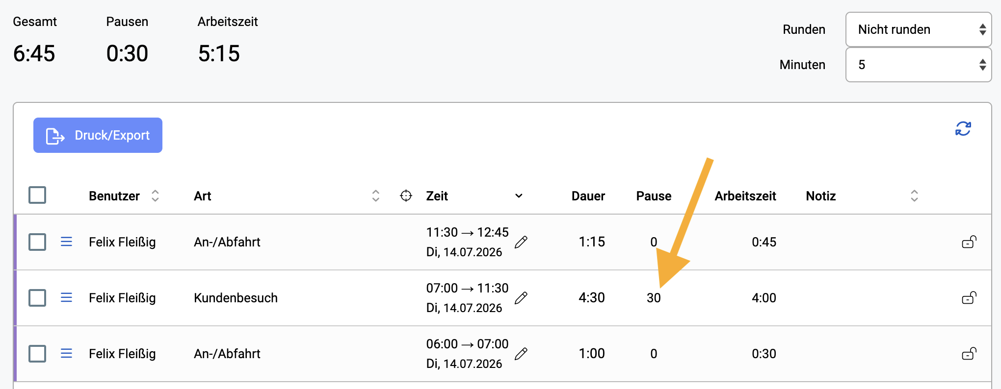1001x389 pixels.
Task: Open the Minuten dropdown showing 5
Action: tap(919, 65)
